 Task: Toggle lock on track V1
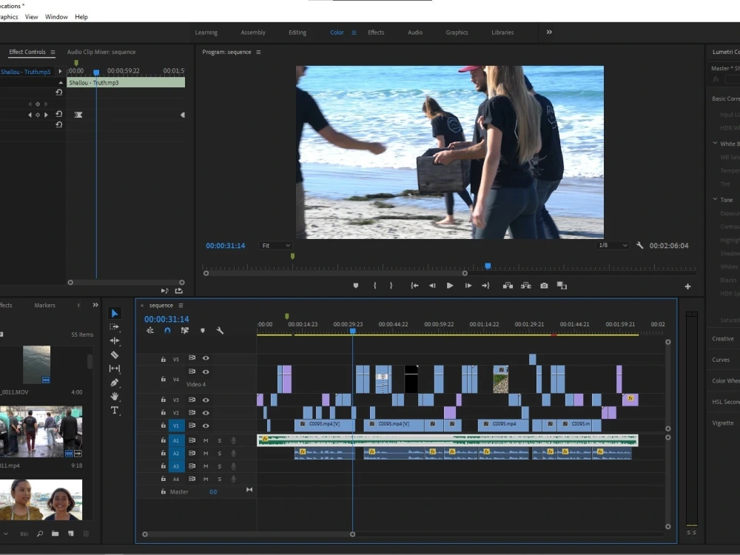[164, 425]
